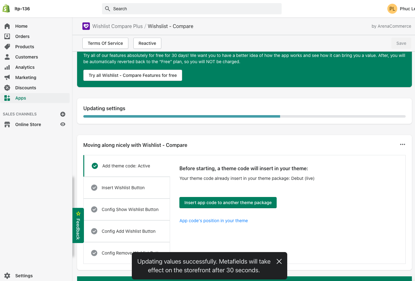Screen dimensions: 415x281
Task: Click in the Search field
Action: [x=192, y=9]
